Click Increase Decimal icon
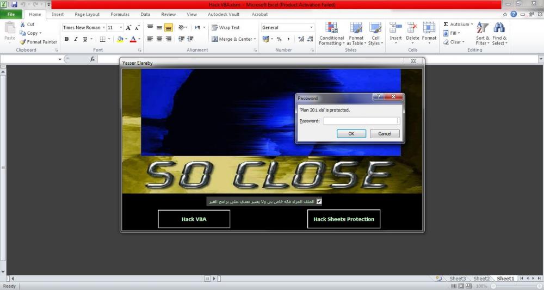 click(x=301, y=39)
